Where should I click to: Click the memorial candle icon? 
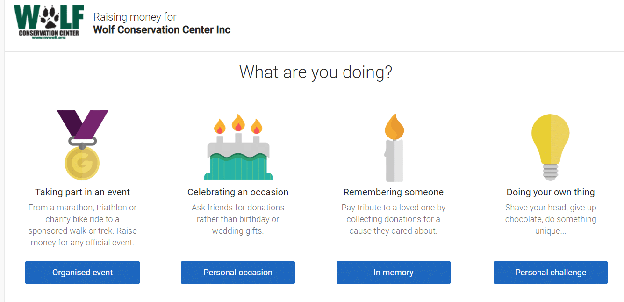tap(394, 148)
